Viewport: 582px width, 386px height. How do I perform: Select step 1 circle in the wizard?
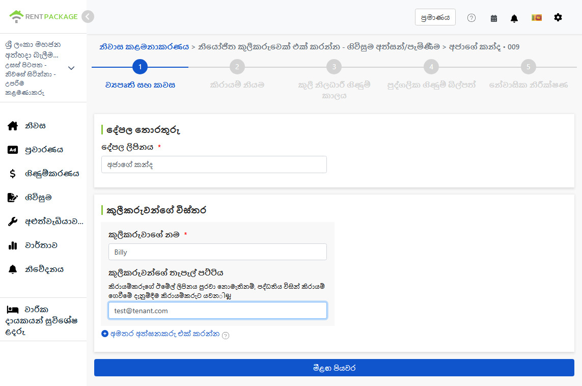click(x=140, y=67)
